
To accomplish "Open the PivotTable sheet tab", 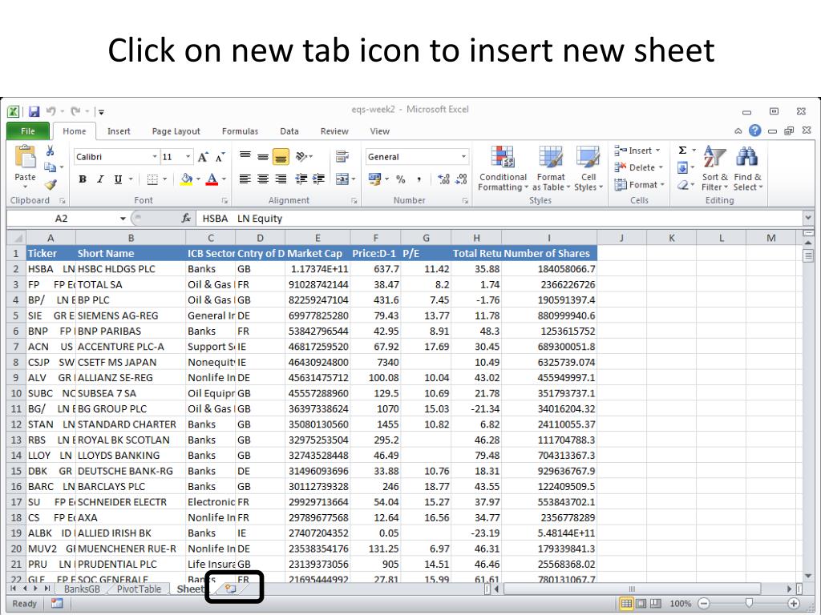I will point(139,589).
